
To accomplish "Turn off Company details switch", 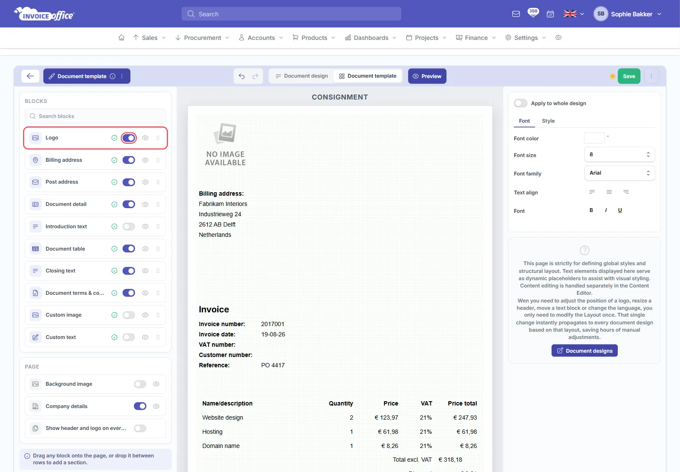I will (x=140, y=406).
